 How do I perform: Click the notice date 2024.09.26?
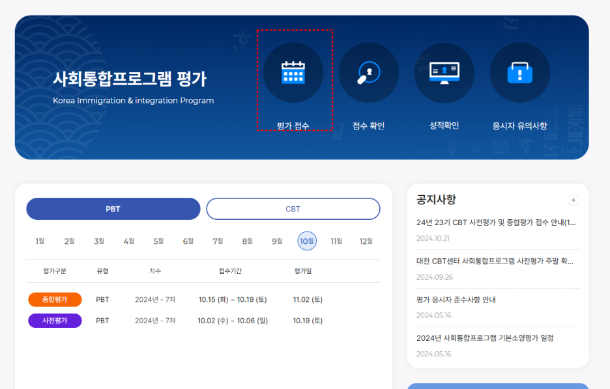[x=435, y=277]
